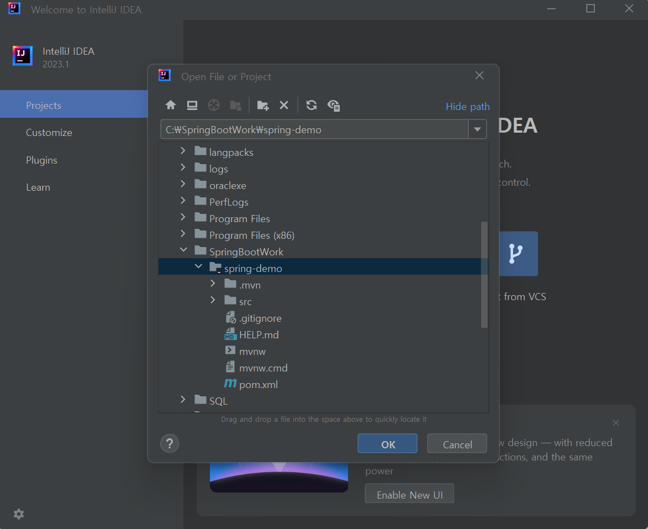
Task: Expand the SQL folder
Action: [x=183, y=399]
